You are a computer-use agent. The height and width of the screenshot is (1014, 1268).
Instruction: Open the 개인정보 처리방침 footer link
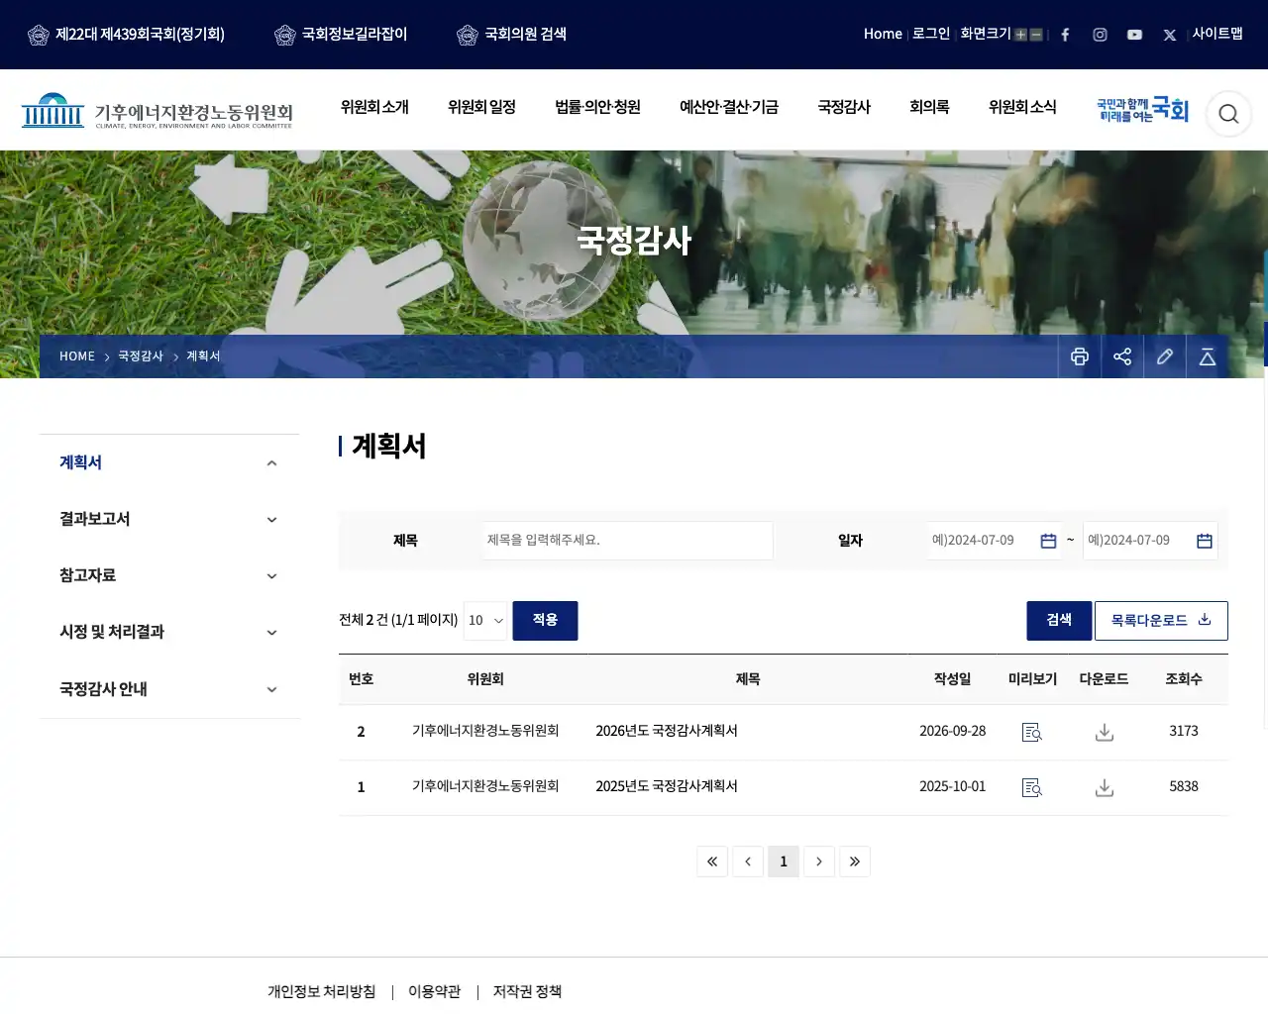(x=321, y=991)
